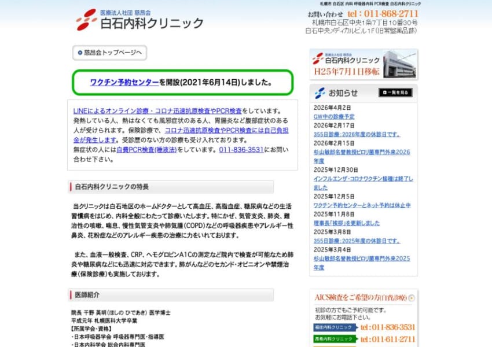The width and height of the screenshot is (492, 347).
Task: Open 杉山敏郎名誉教授ピロリ菌専門外来2025年度 link
Action: [361, 263]
